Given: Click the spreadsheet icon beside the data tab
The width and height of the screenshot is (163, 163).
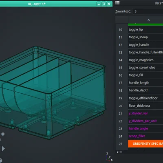Looking at the screenshot, I should click(x=117, y=3).
